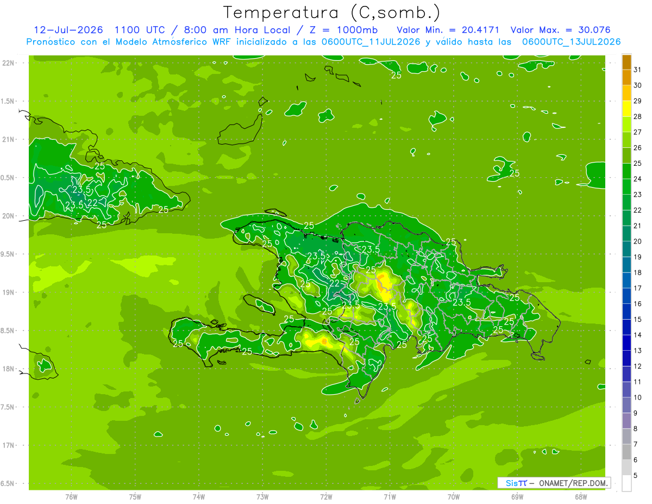Image resolution: width=652 pixels, height=504 pixels.
Task: Click the '18N' latitude axis label
Action: (8, 369)
